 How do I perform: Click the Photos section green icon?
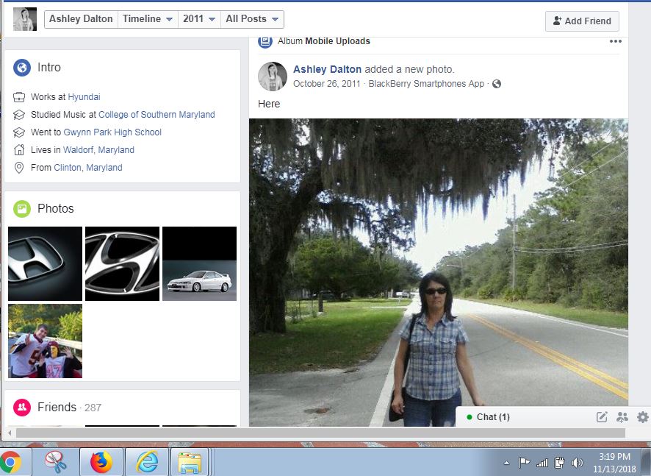(x=22, y=209)
